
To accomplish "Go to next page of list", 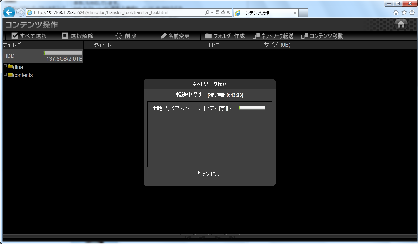I will click(218, 237).
